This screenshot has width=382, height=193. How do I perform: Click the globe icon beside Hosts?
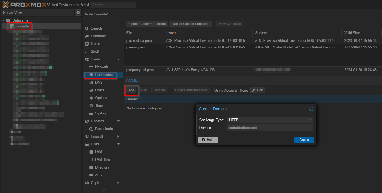tap(91, 90)
